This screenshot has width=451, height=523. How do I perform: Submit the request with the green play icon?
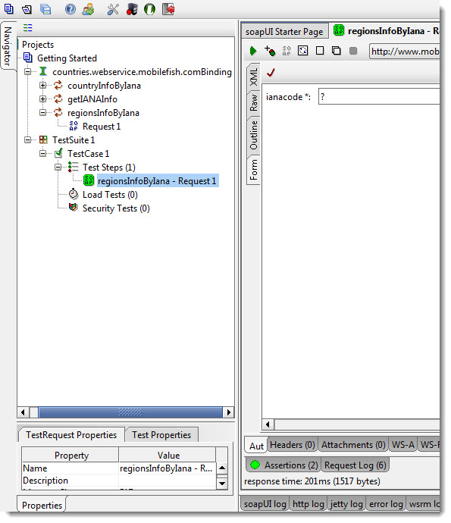[x=253, y=51]
